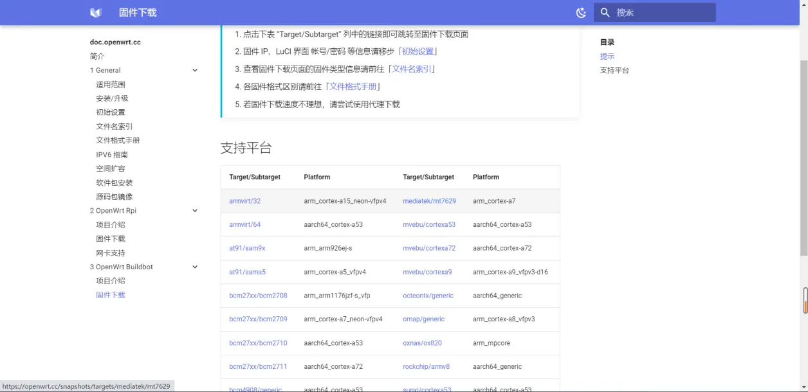Click the arm_arm1176jzf-s_vfp platform cell

pos(336,296)
